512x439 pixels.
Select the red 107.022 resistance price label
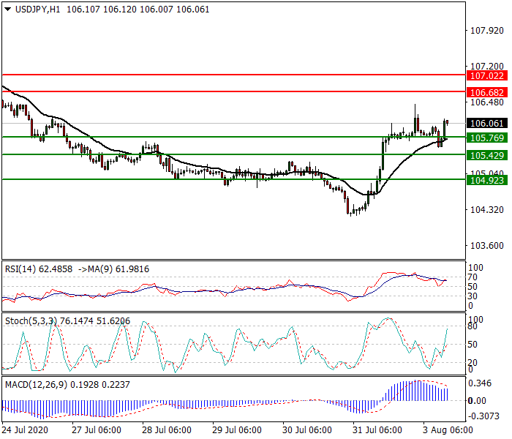click(x=487, y=76)
